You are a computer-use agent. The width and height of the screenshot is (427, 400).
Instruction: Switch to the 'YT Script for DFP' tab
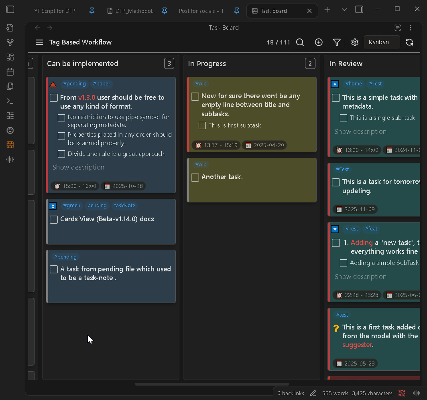click(x=55, y=11)
